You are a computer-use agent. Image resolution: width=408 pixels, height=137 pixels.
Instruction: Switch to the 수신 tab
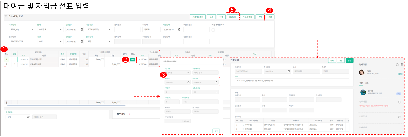point(361,83)
